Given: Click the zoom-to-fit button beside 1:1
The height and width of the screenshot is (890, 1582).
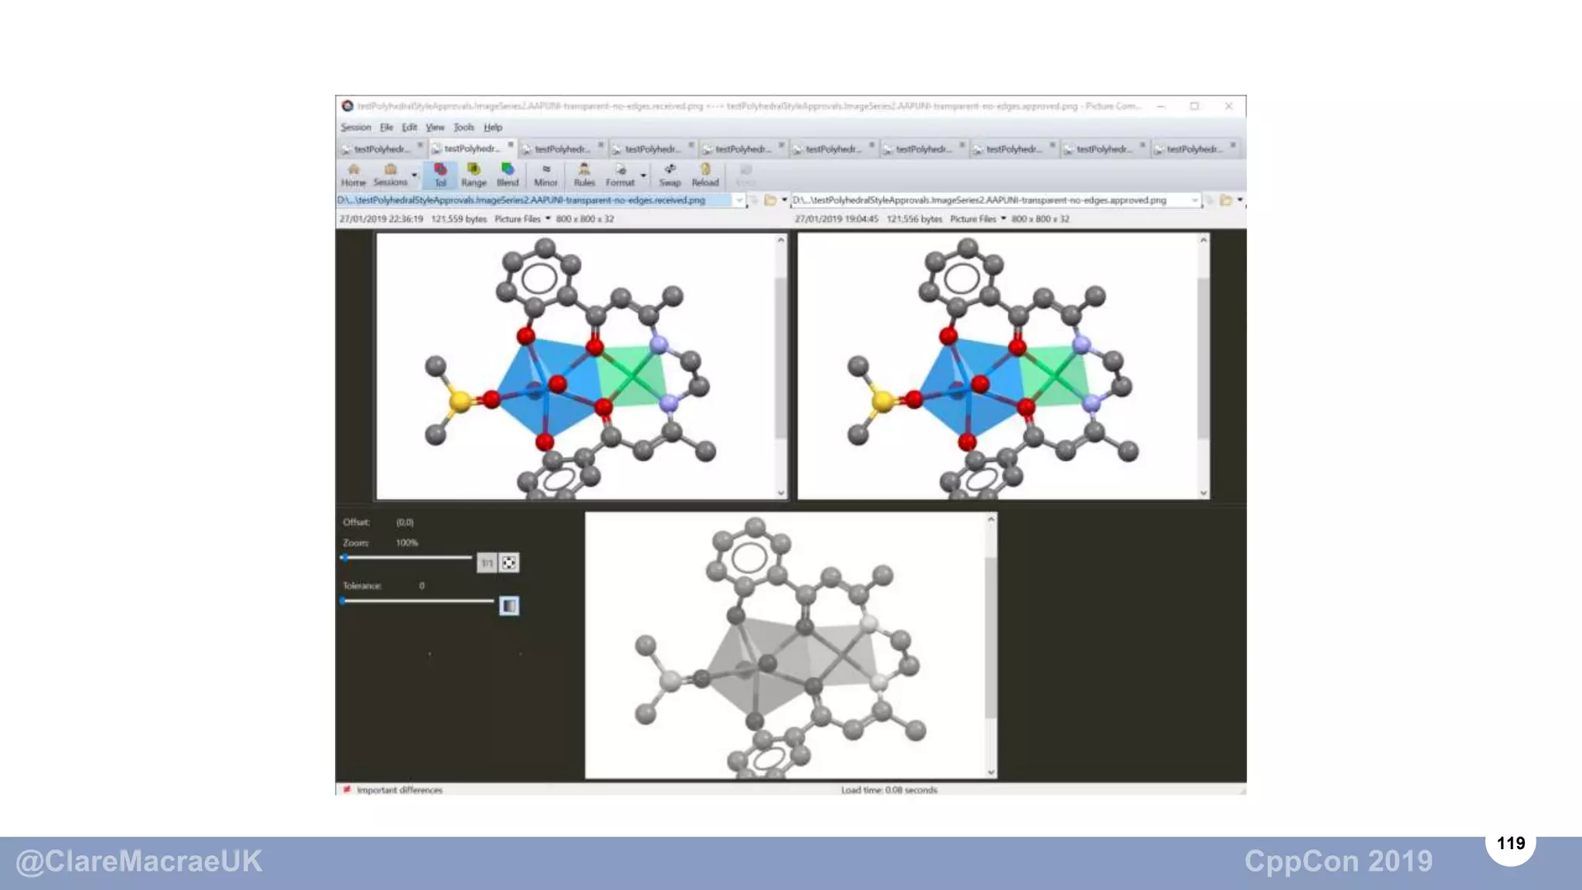Looking at the screenshot, I should tap(509, 563).
